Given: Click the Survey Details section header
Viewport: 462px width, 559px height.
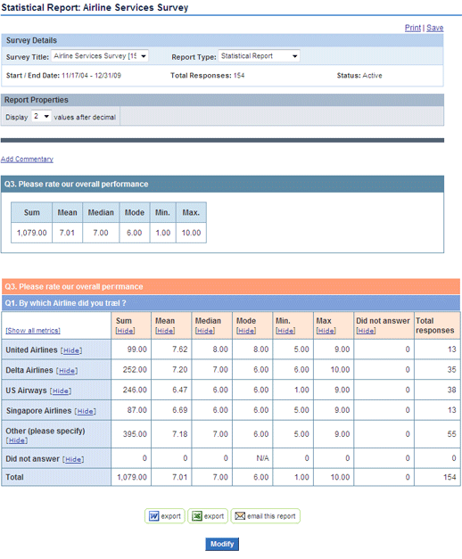Looking at the screenshot, I should pyautogui.click(x=222, y=40).
